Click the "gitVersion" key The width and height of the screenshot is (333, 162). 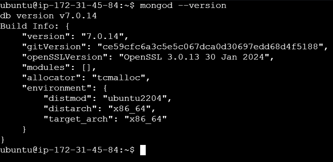(x=54, y=47)
